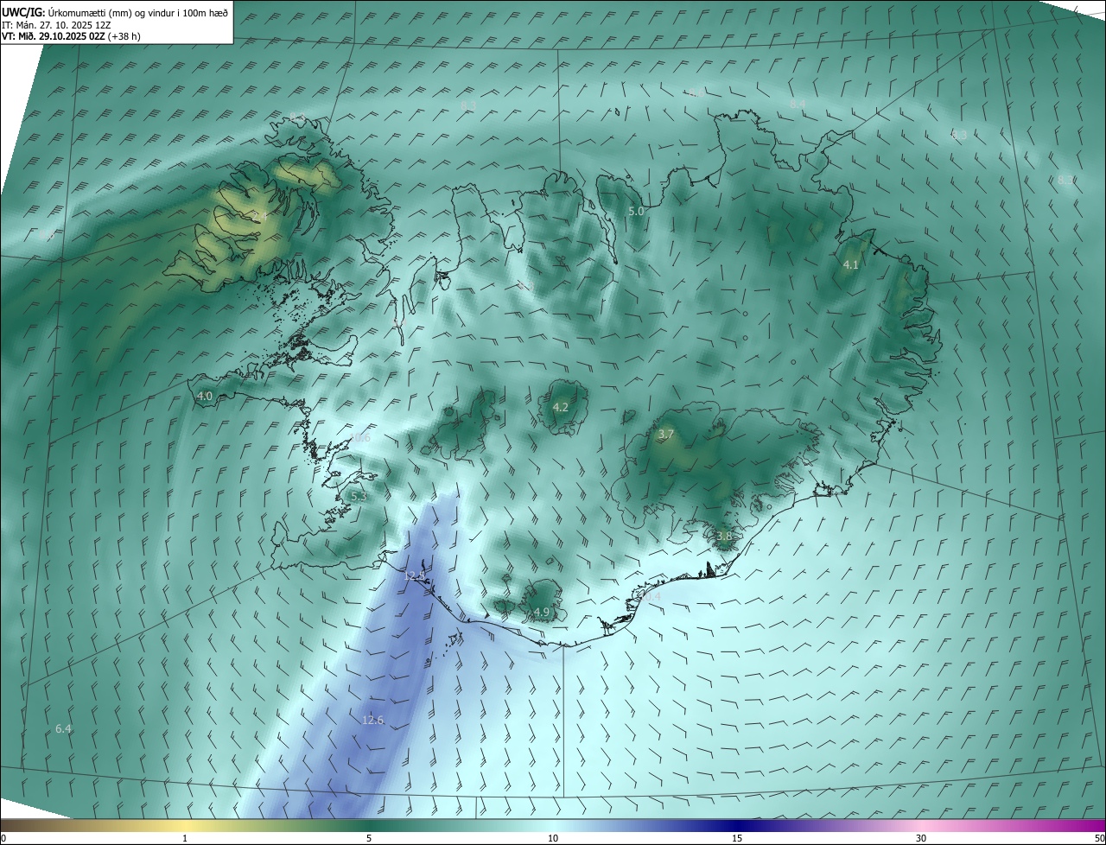The image size is (1106, 845).
Task: Click the 6.4 value over the southwest ocean
Action: click(63, 728)
